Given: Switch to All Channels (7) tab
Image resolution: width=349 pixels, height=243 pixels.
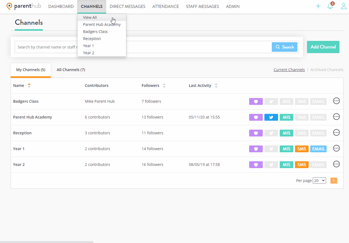Looking at the screenshot, I should (71, 70).
